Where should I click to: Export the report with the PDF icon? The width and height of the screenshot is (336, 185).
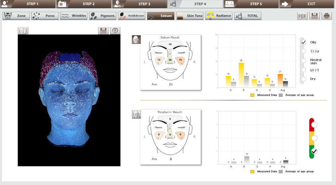pos(302,16)
